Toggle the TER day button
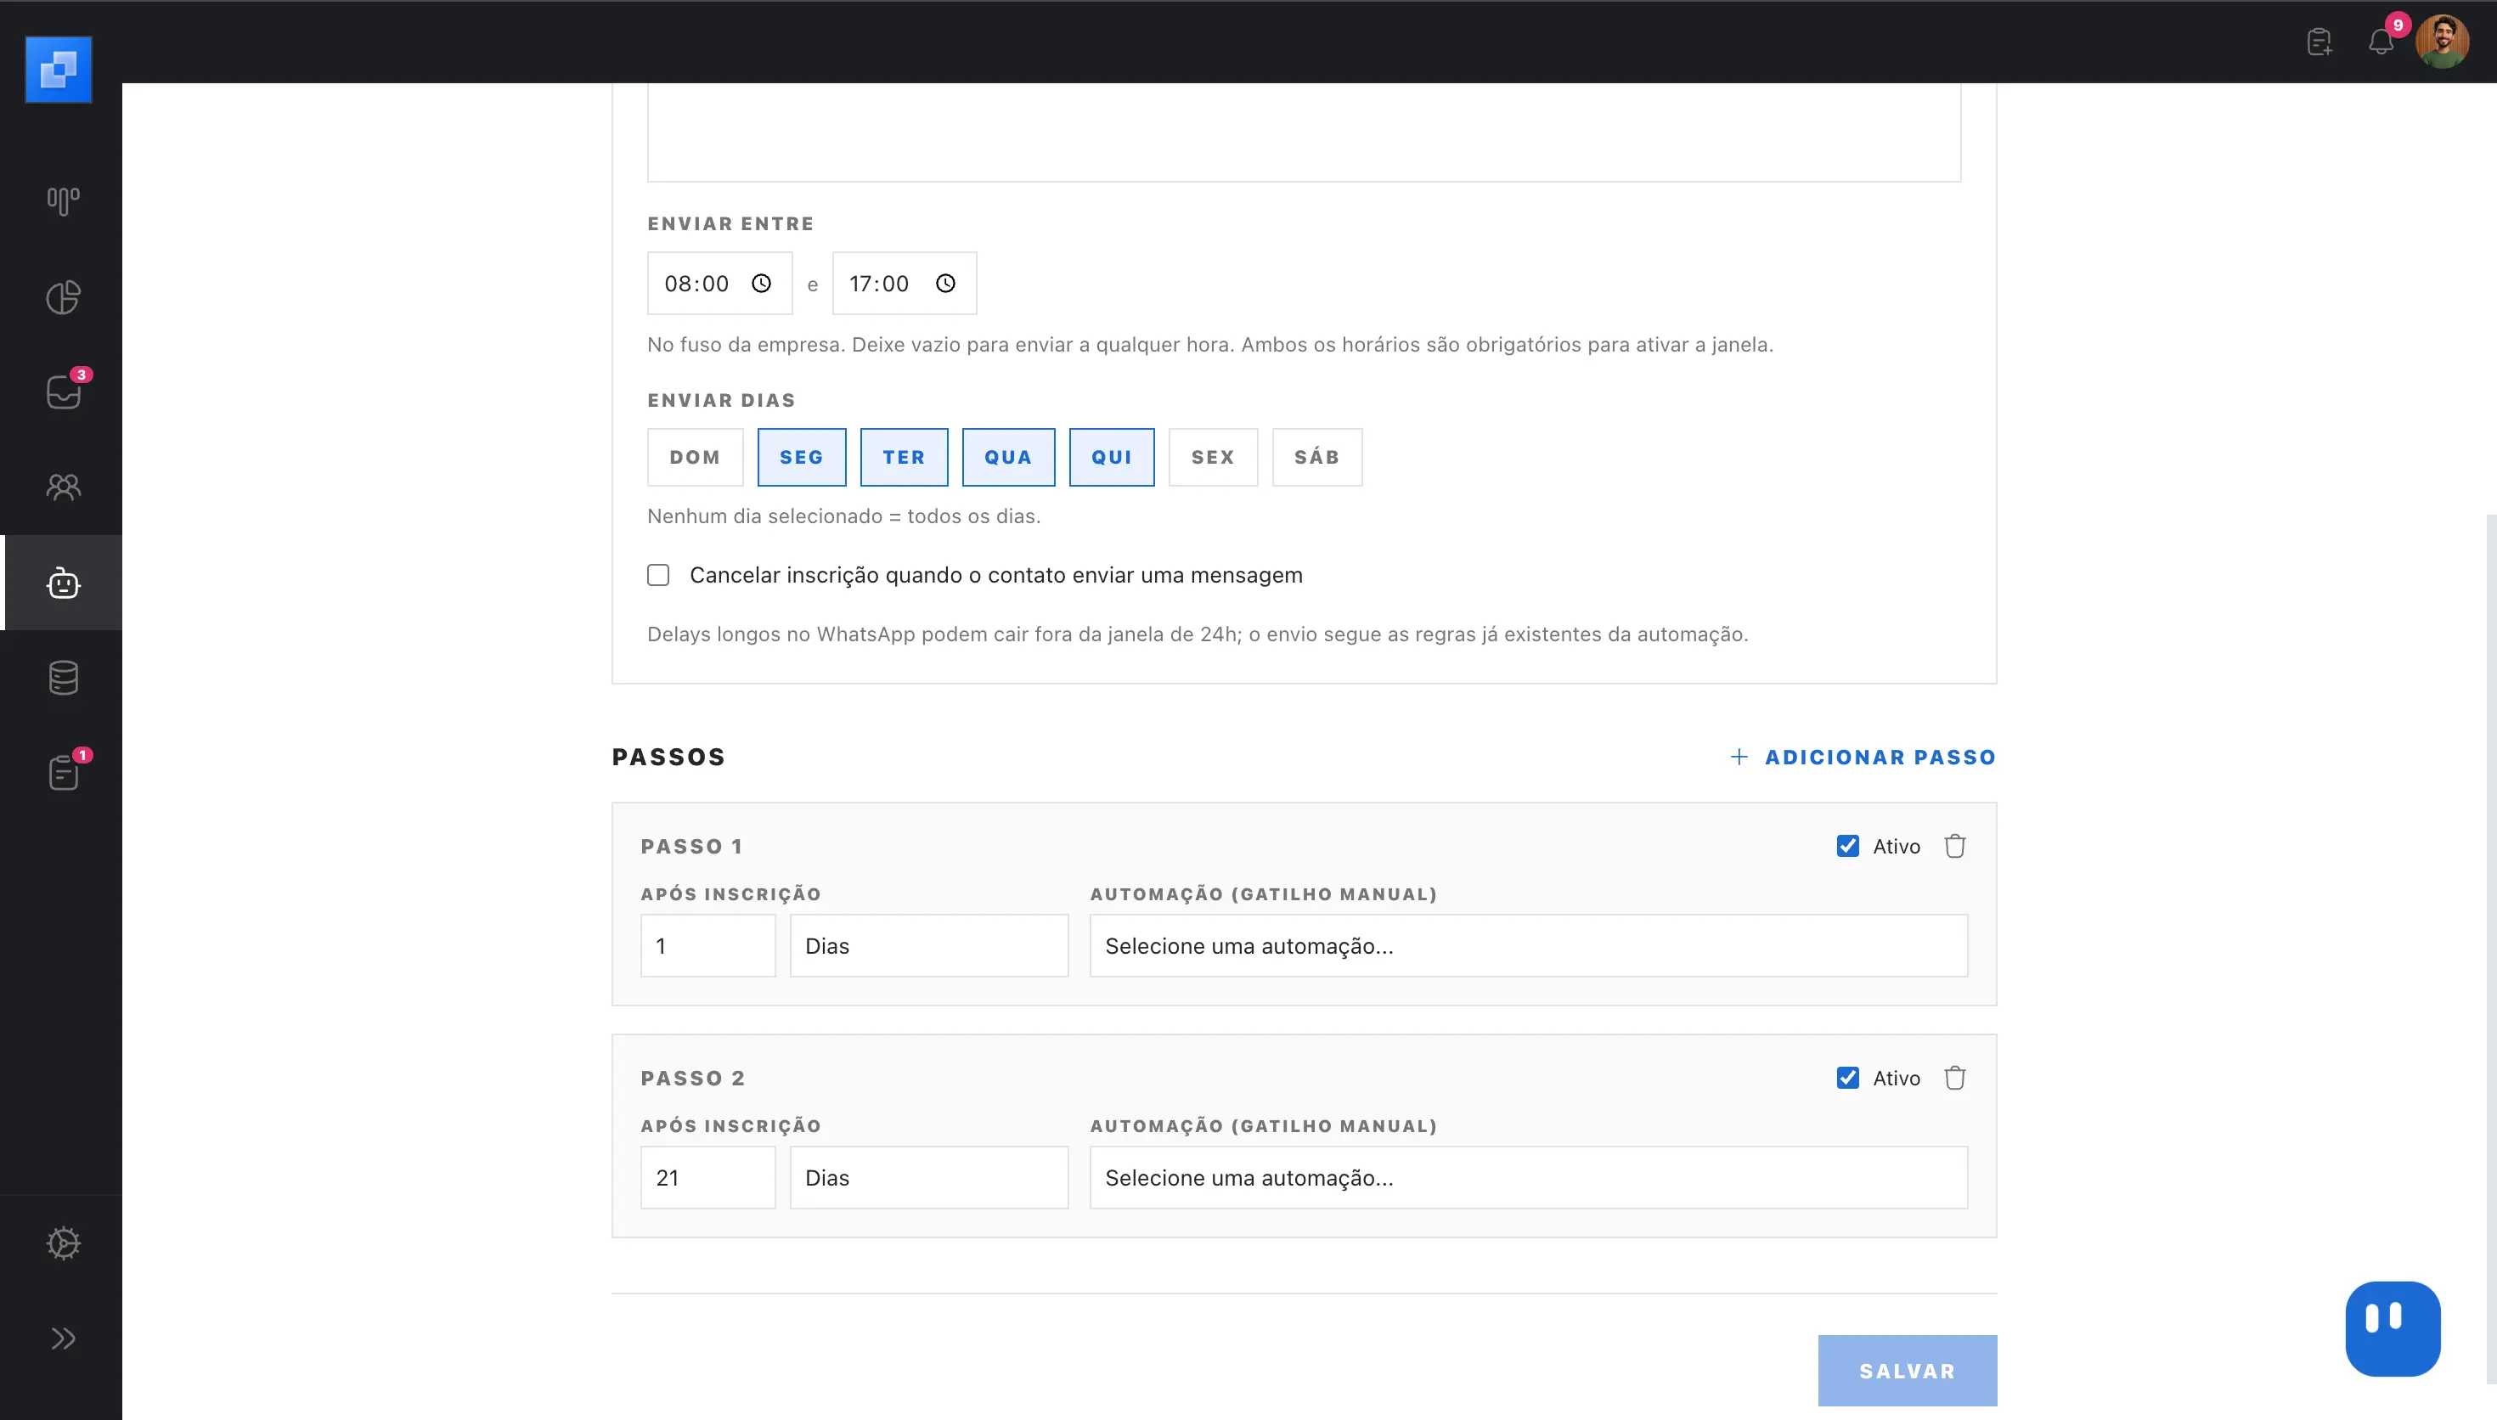The width and height of the screenshot is (2497, 1420). 904,458
